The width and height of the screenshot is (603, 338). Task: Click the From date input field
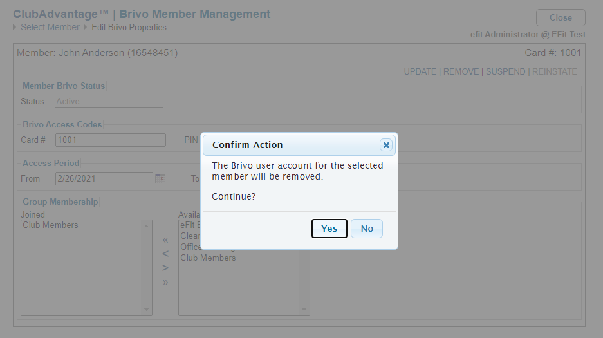[104, 178]
